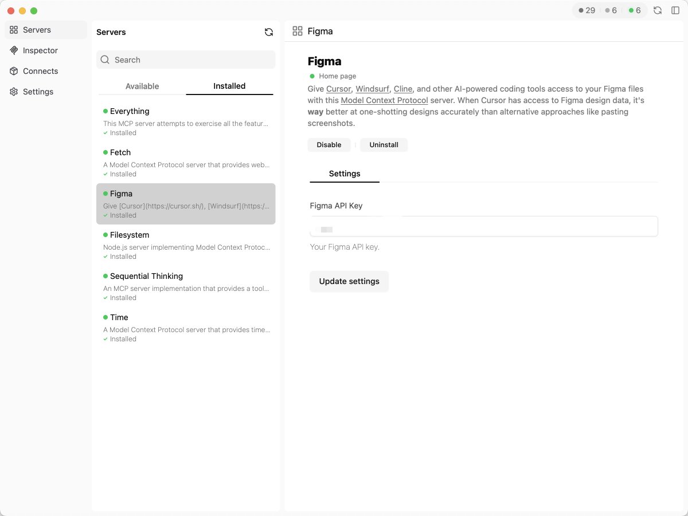Click the search magnifier icon
Image resolution: width=688 pixels, height=516 pixels.
tap(105, 60)
